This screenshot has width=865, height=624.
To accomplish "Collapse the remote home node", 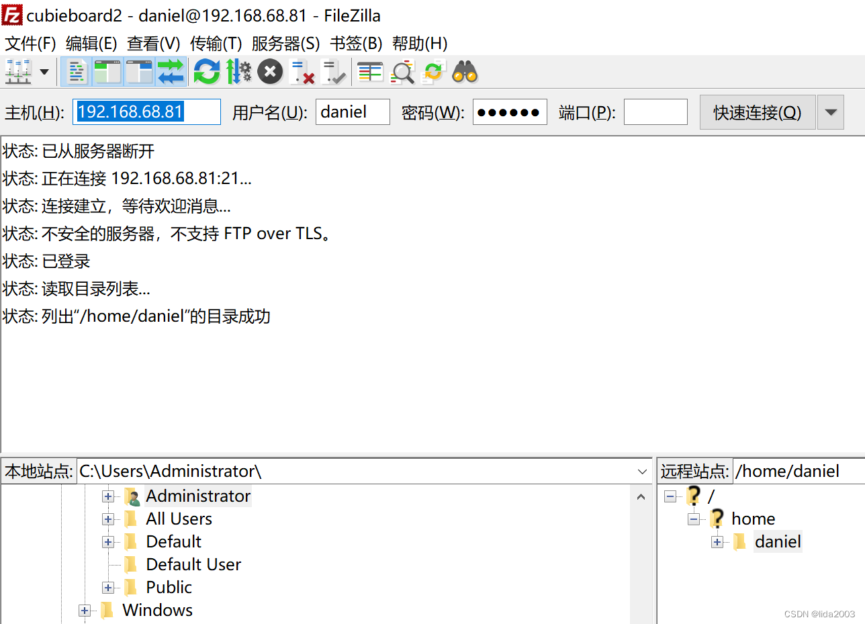I will point(694,519).
